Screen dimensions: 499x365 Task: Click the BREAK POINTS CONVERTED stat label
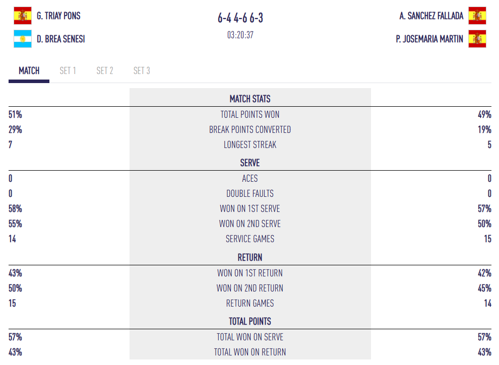pyautogui.click(x=250, y=129)
